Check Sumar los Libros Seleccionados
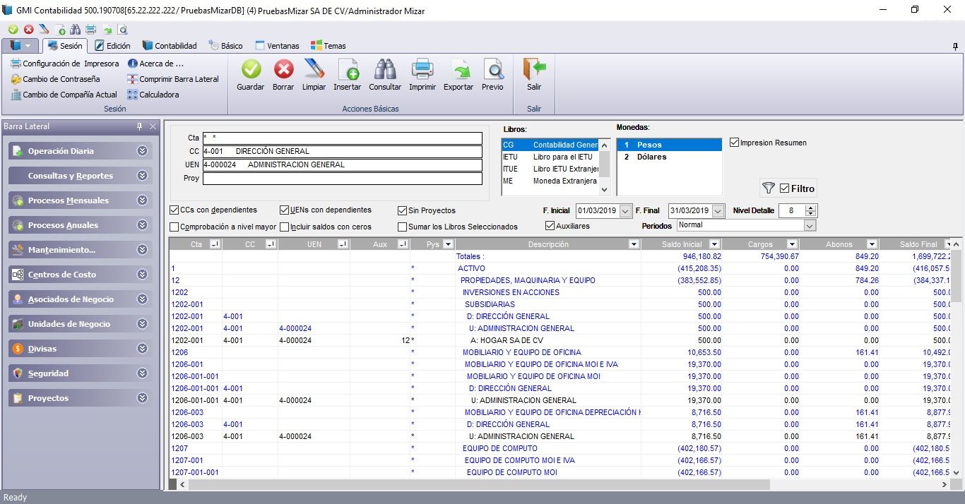Image resolution: width=965 pixels, height=504 pixels. (403, 227)
